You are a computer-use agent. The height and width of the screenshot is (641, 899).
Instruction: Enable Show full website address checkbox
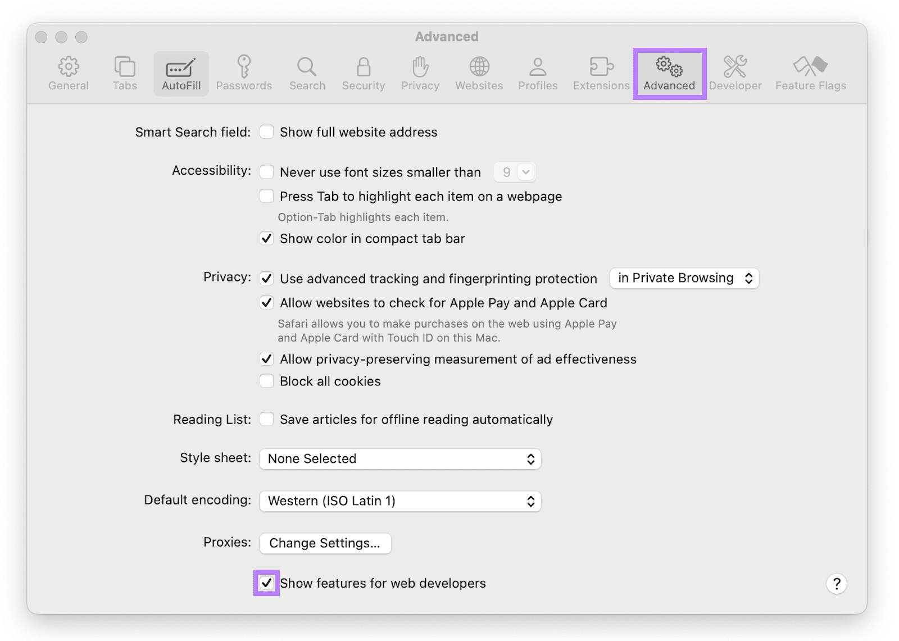tap(267, 132)
